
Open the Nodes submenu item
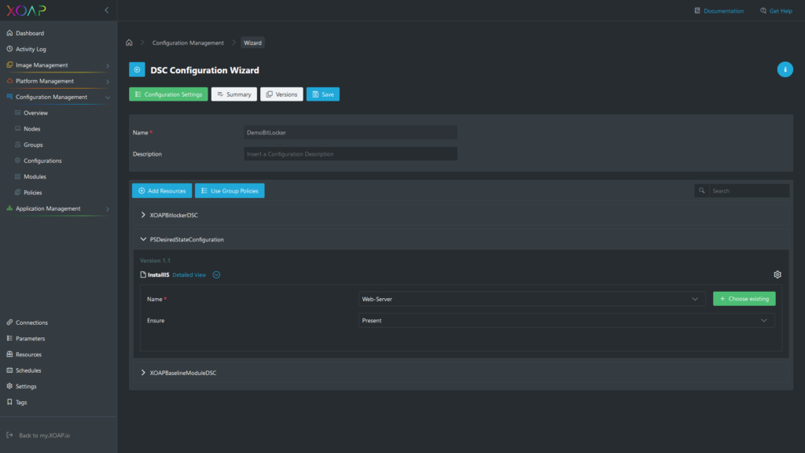(x=31, y=129)
